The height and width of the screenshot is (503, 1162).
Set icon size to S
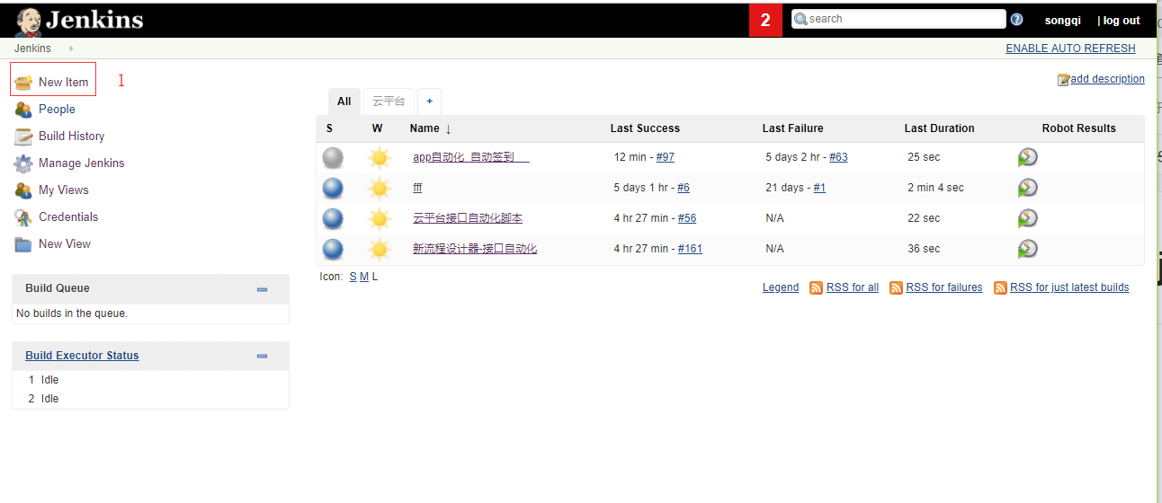point(353,277)
